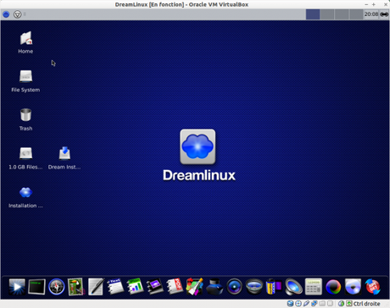The image size is (390, 308).
Task: Open the wide lens dock icon
Action: [x=254, y=287]
